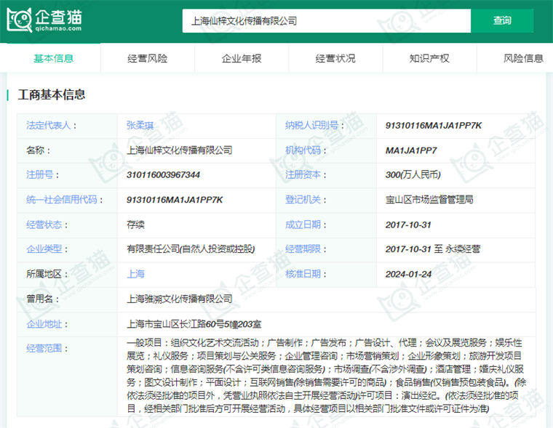553x428 pixels.
Task: Click the 经营范围 label
Action: click(44, 348)
